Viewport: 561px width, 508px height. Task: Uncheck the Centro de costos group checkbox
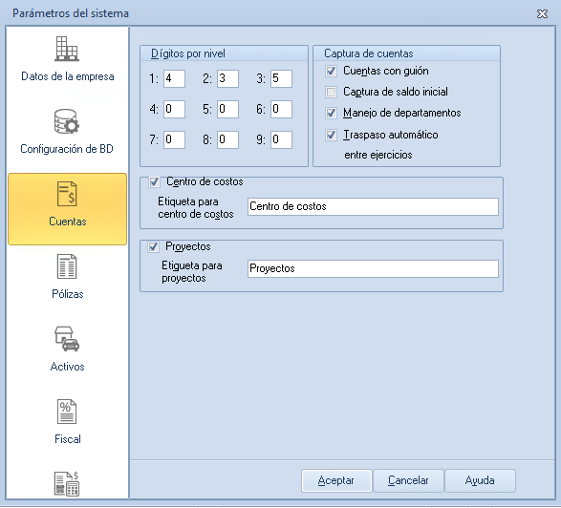[154, 182]
